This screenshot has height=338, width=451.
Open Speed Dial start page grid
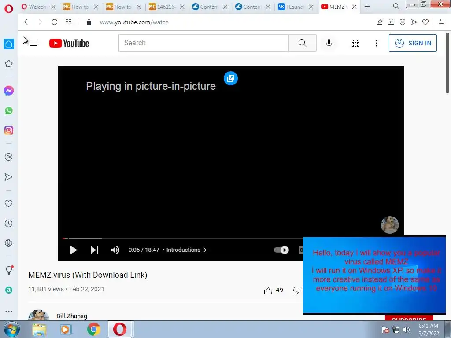(68, 22)
